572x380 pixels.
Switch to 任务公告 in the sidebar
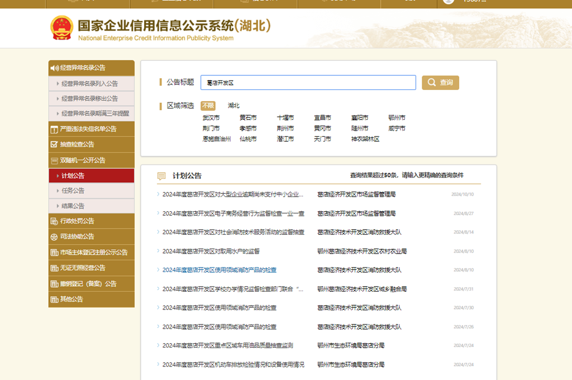(92, 191)
